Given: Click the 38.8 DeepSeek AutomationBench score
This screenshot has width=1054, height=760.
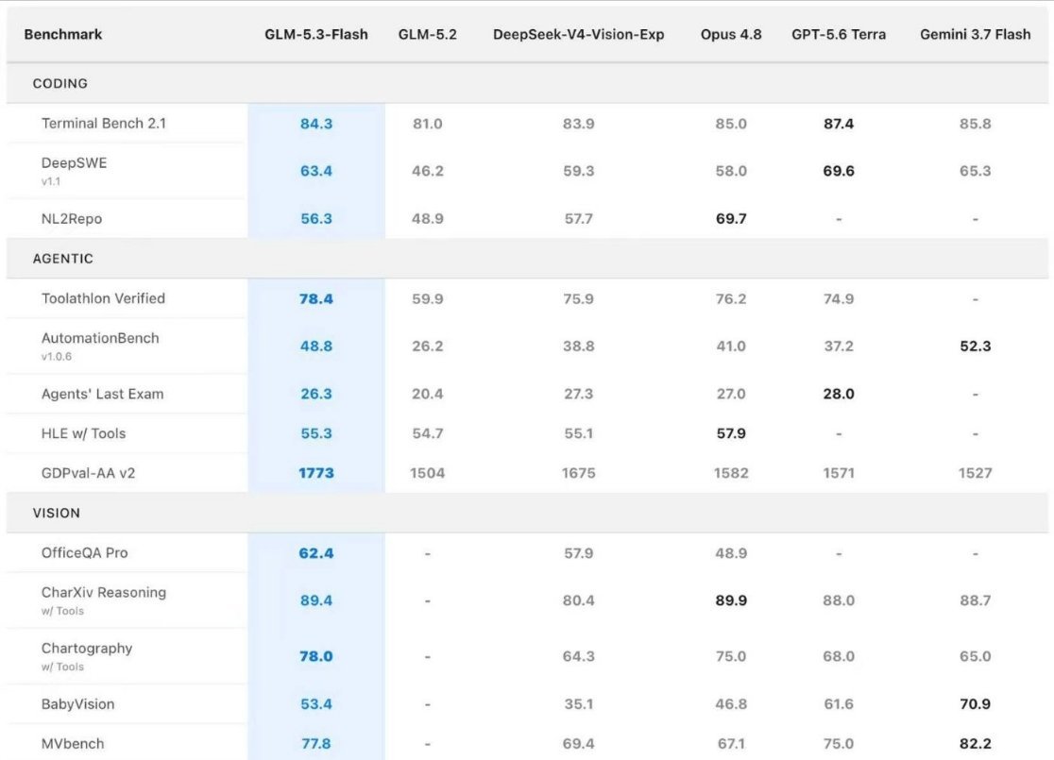Looking at the screenshot, I should pos(578,346).
